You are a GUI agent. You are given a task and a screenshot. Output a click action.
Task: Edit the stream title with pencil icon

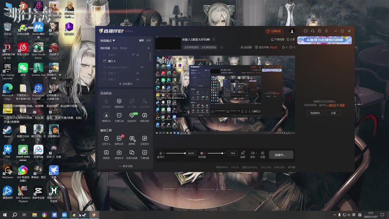tap(214, 39)
